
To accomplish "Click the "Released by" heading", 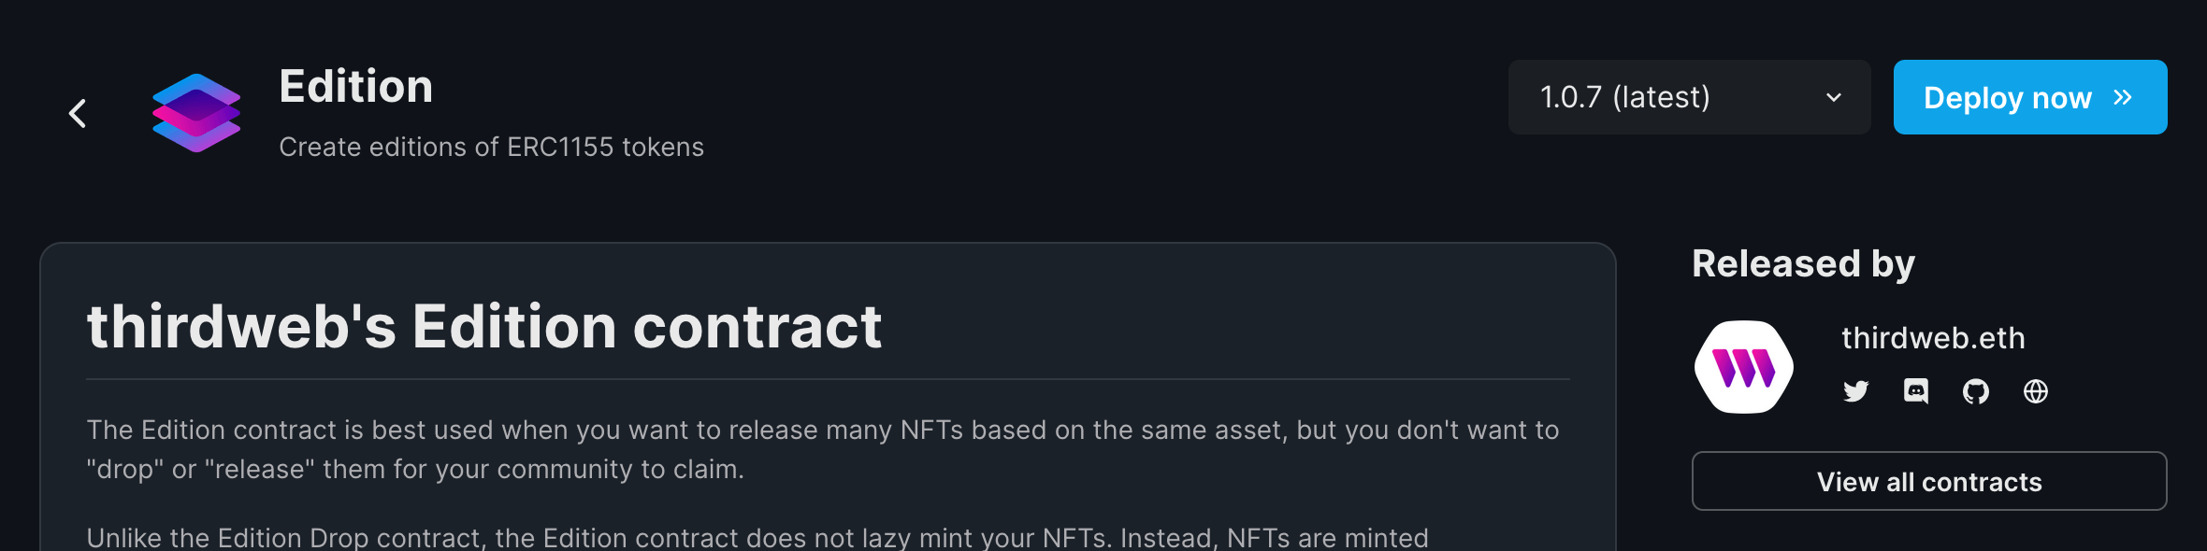I will point(1803,264).
